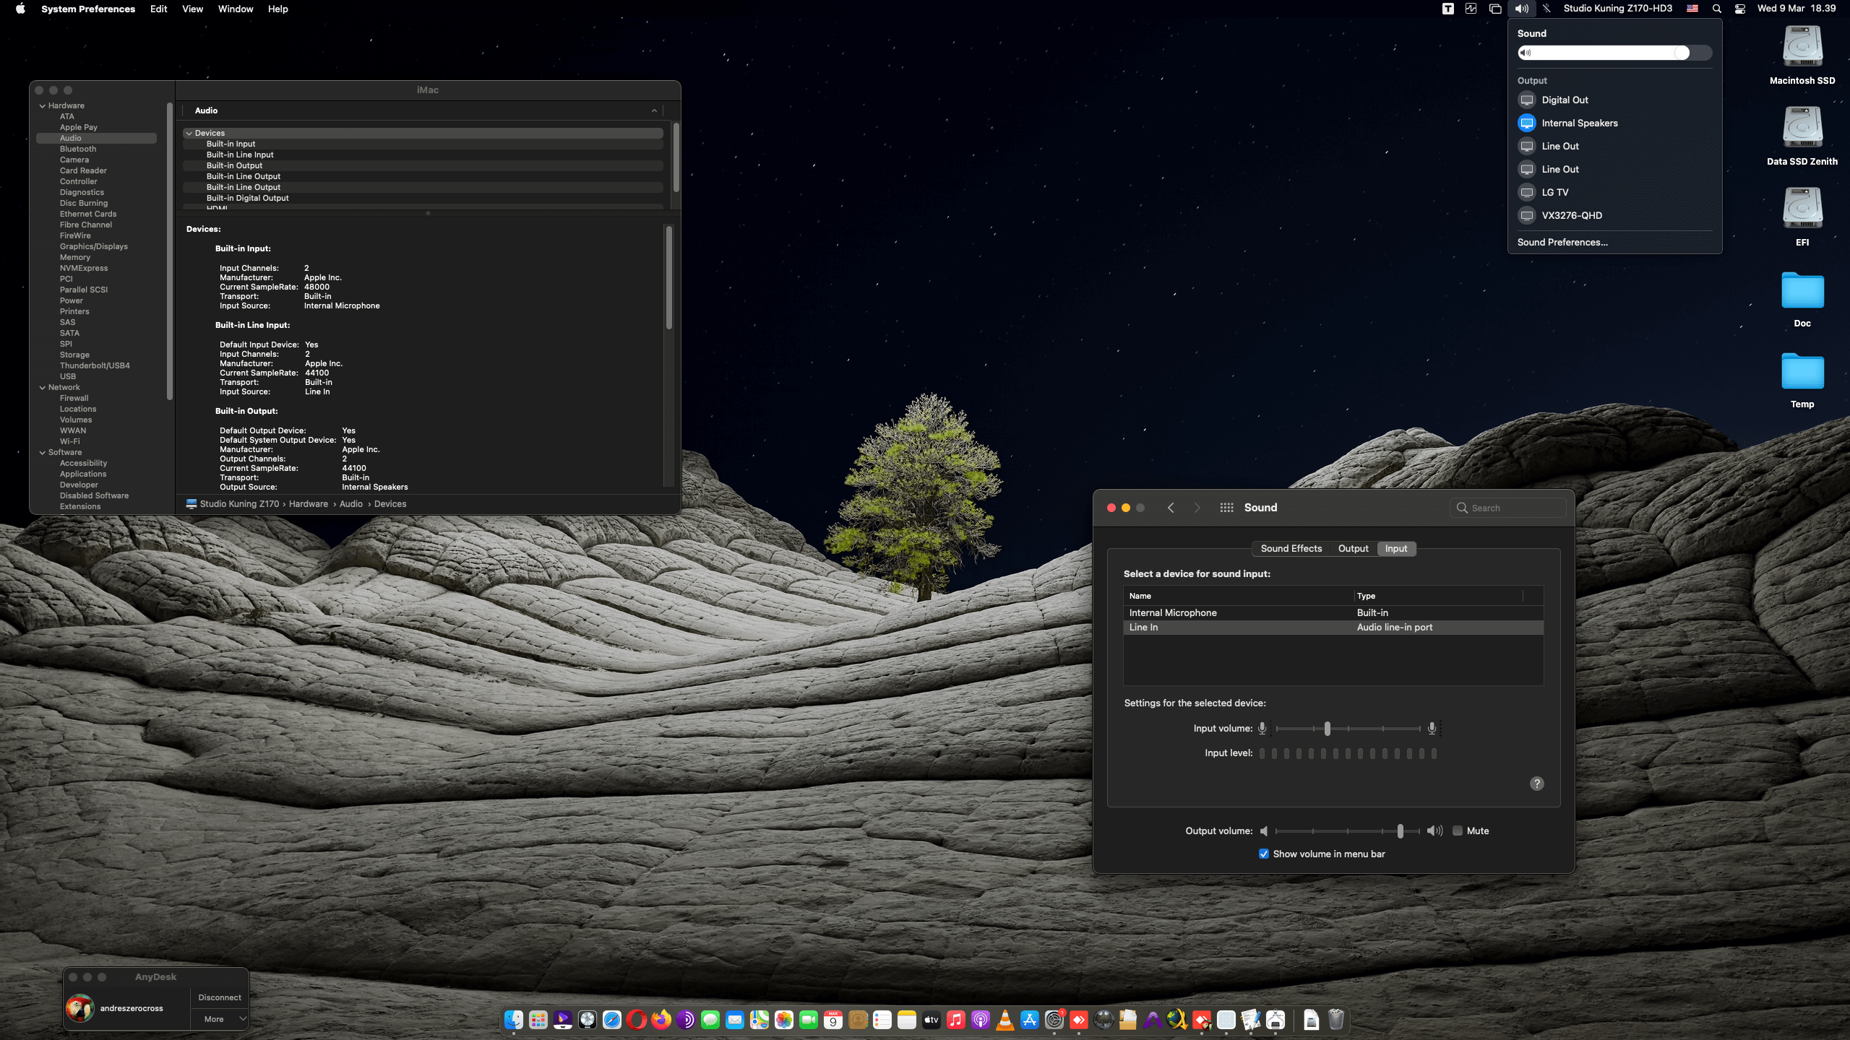This screenshot has height=1040, width=1850.
Task: Collapse the Network sidebar section
Action: (43, 387)
